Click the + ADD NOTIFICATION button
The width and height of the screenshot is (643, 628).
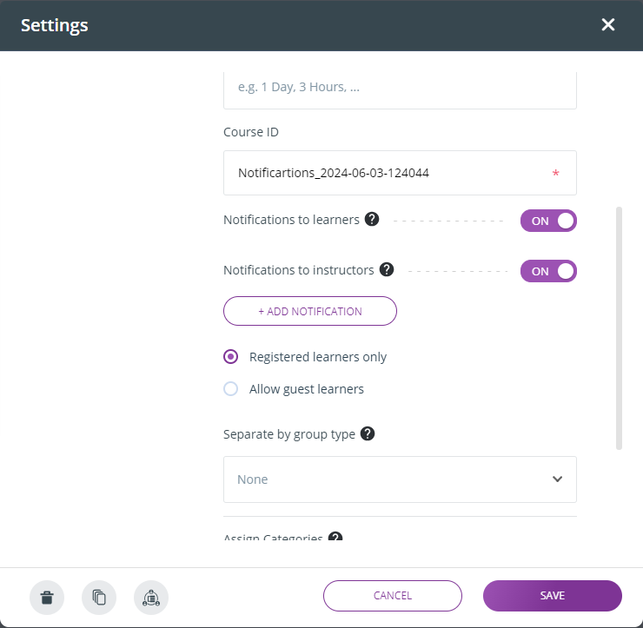pos(310,311)
